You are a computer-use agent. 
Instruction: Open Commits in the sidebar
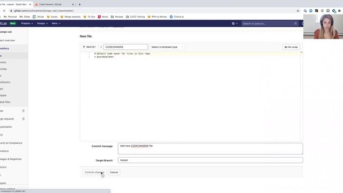pyautogui.click(x=3, y=62)
